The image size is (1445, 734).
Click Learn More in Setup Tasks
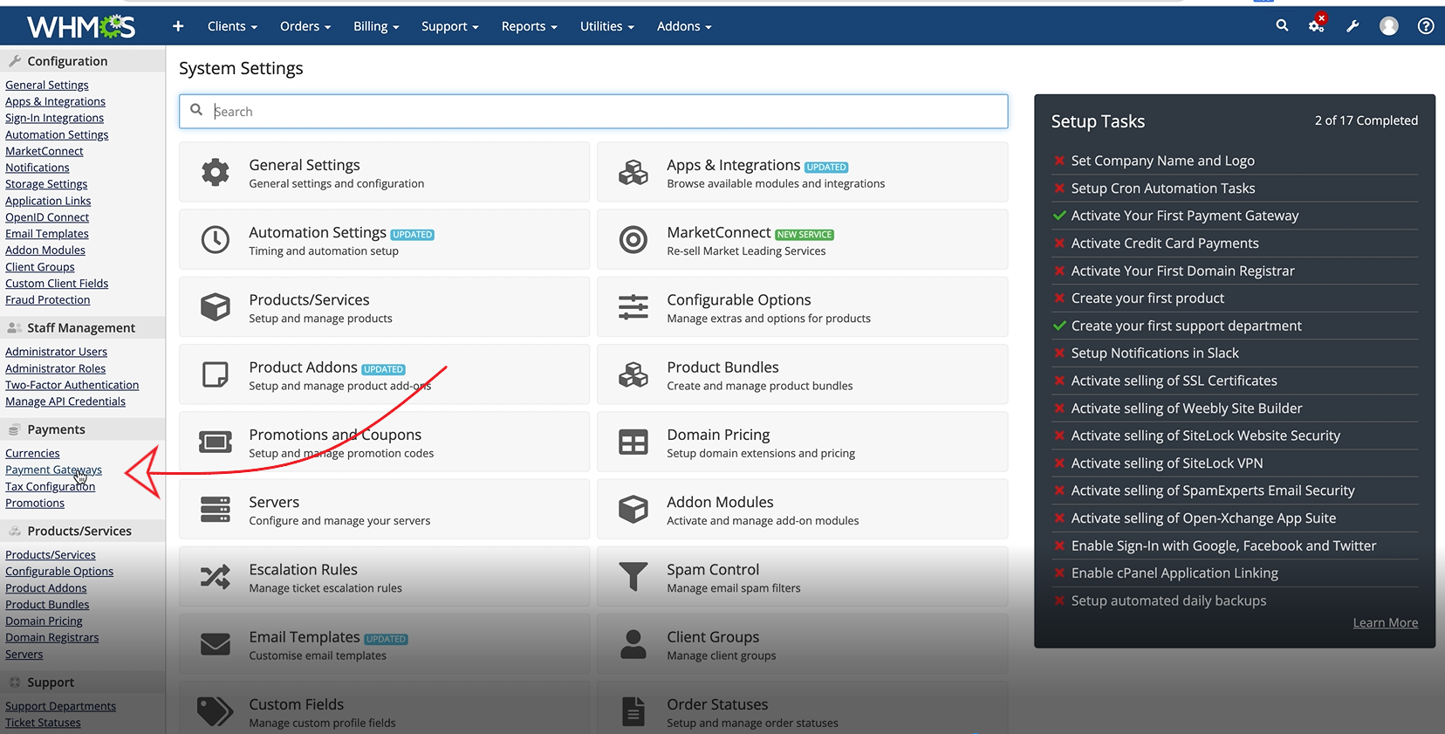[1386, 622]
